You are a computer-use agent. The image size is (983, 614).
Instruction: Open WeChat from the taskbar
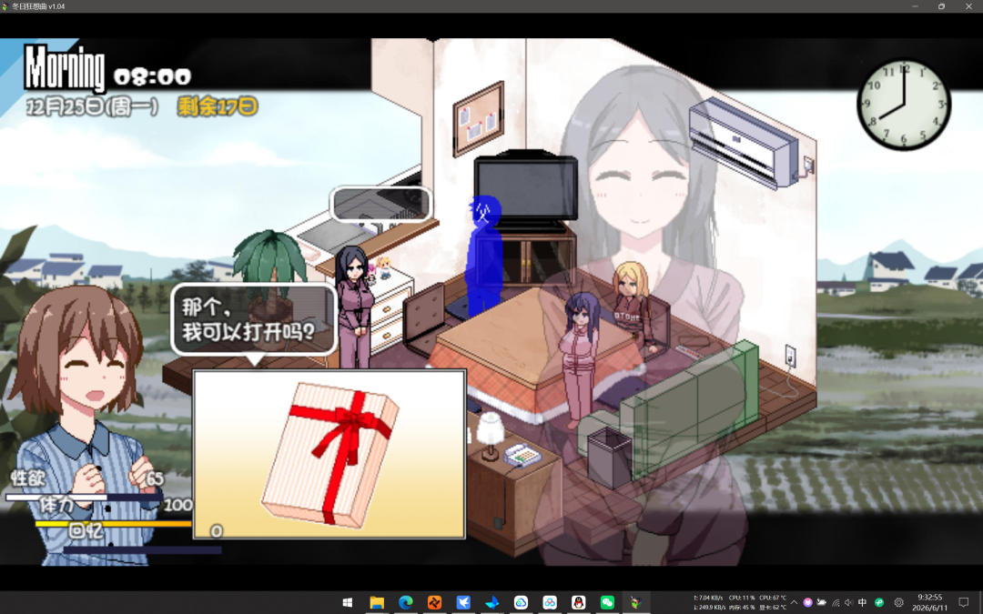(x=607, y=603)
